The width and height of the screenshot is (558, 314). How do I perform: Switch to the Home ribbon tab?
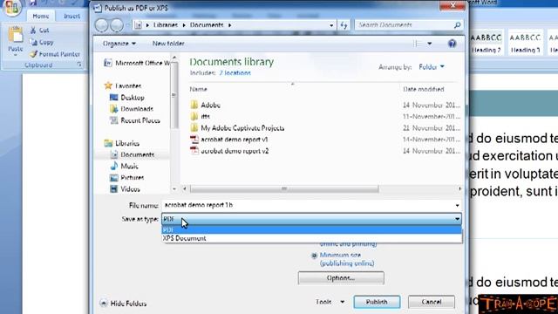click(x=41, y=16)
